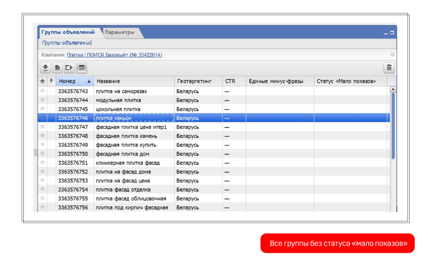
Task: Click the download groups toolbar icon
Action: pos(45,68)
